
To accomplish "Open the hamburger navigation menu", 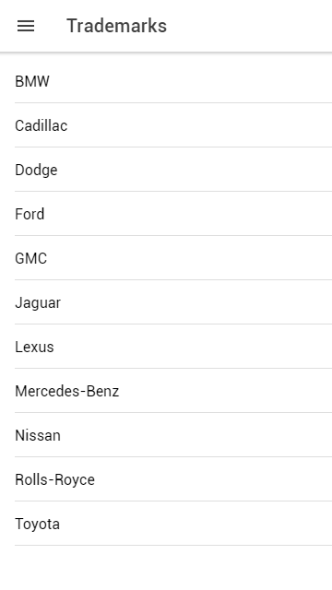I will coord(26,26).
